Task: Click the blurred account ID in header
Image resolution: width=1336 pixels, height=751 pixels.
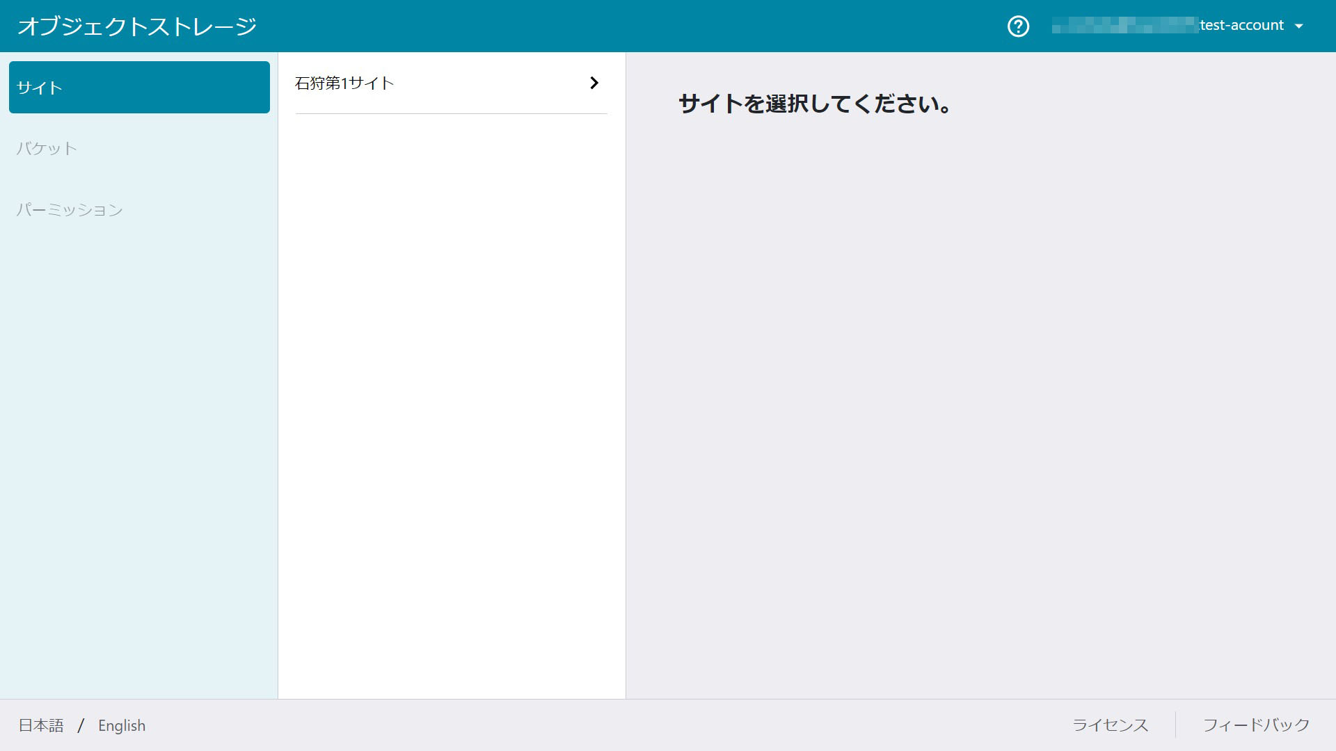Action: click(x=1124, y=26)
